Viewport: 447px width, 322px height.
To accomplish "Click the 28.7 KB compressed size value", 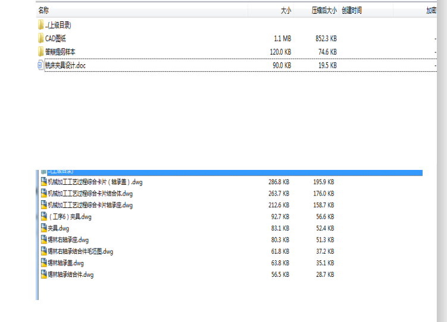I will coord(325,274).
